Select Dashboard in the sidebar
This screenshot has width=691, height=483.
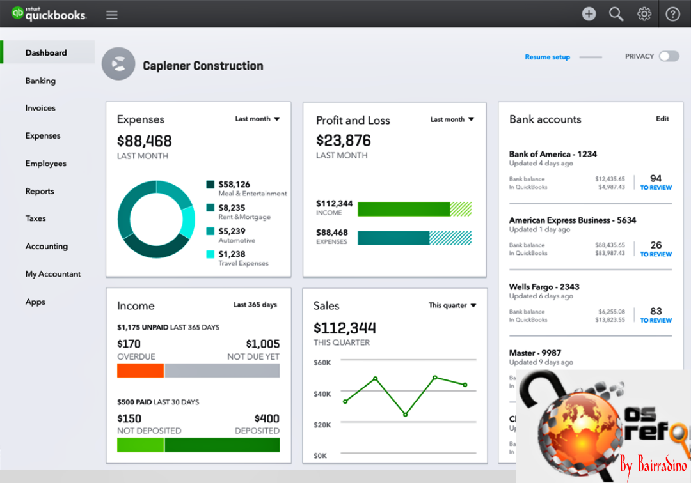[46, 53]
